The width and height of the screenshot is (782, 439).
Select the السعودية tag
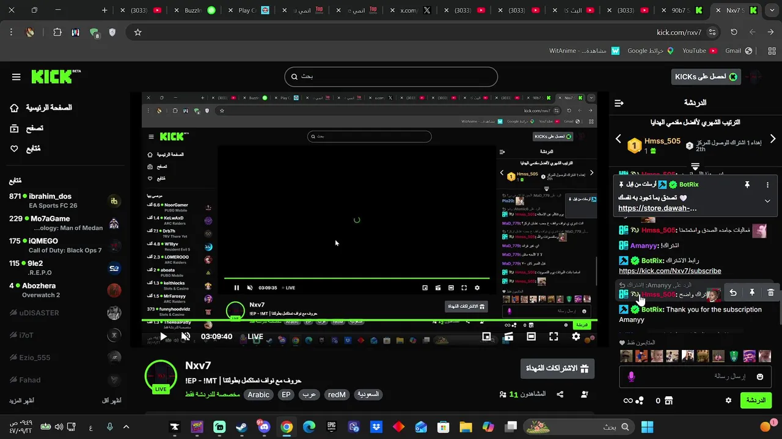pos(368,394)
